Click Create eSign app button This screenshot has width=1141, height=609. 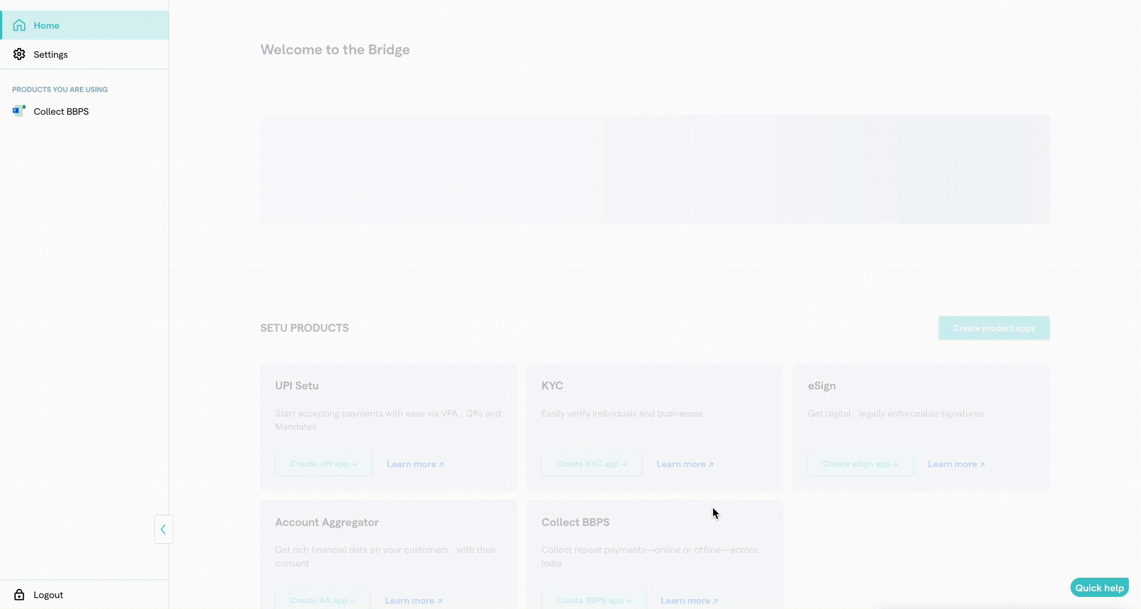pyautogui.click(x=860, y=464)
